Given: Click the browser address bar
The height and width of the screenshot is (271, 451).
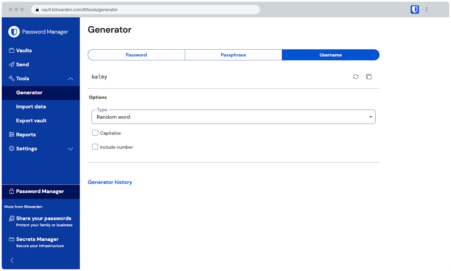Looking at the screenshot, I should coord(145,10).
